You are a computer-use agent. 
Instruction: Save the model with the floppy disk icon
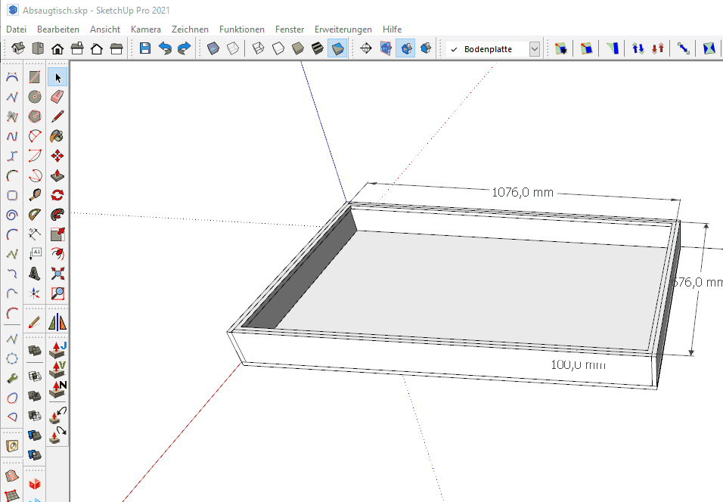tap(145, 48)
